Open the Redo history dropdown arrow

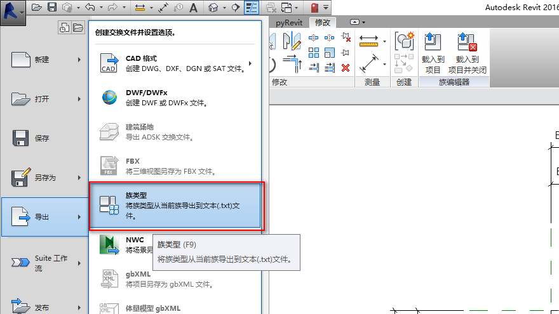point(124,7)
